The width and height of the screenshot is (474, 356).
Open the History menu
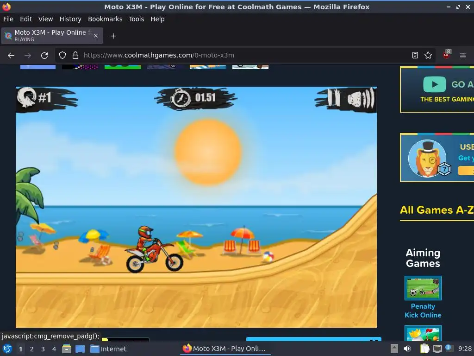pyautogui.click(x=70, y=19)
